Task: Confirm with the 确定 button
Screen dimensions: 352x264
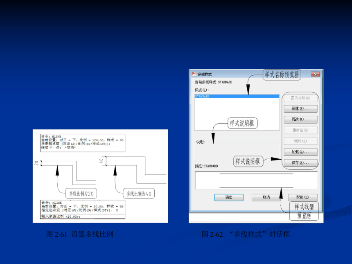Action: 229,197
